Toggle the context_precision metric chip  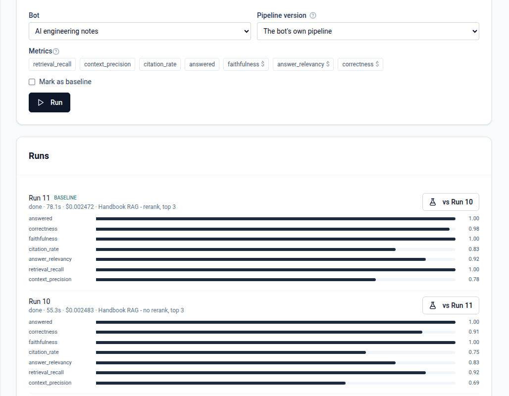tap(107, 64)
